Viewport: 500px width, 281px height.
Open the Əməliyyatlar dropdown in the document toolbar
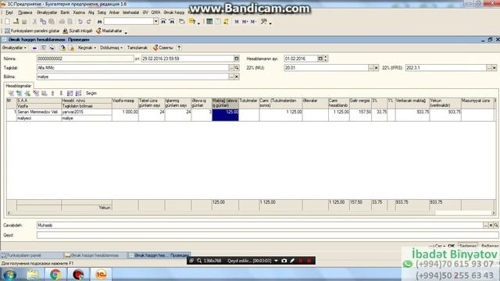point(14,48)
